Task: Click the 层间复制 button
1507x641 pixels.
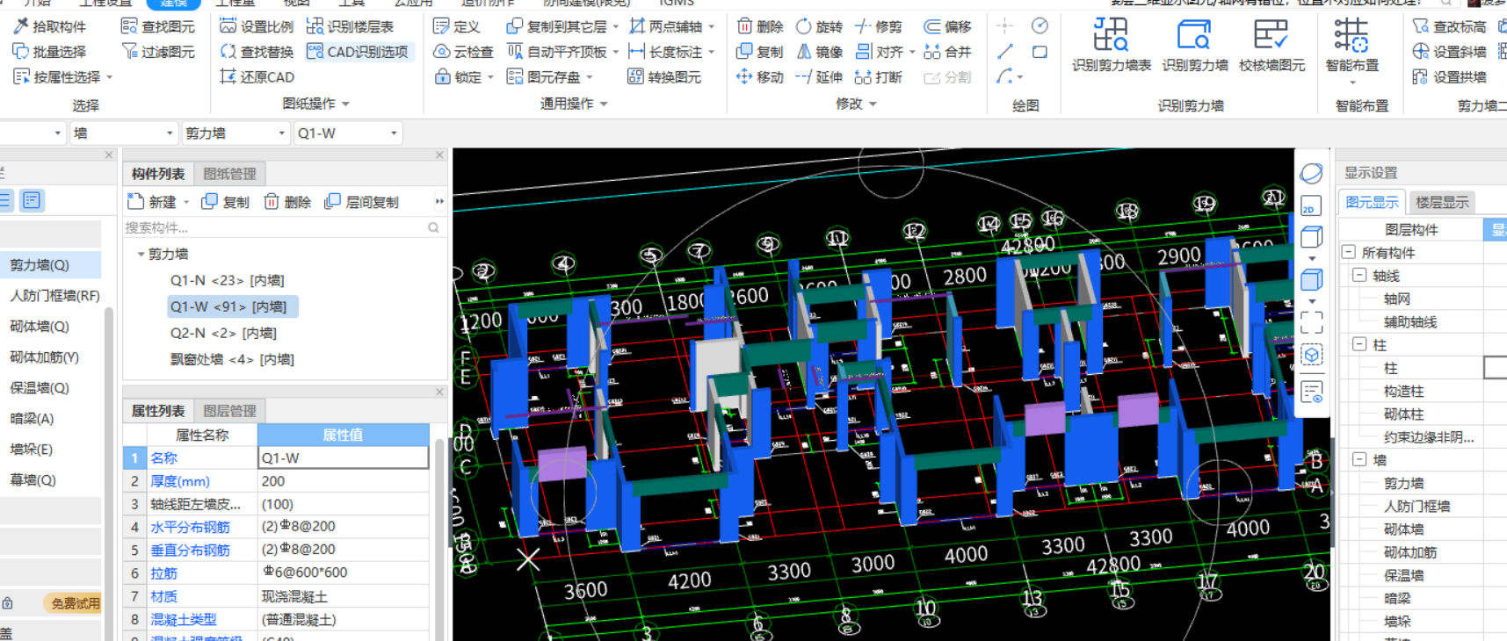Action: (362, 202)
